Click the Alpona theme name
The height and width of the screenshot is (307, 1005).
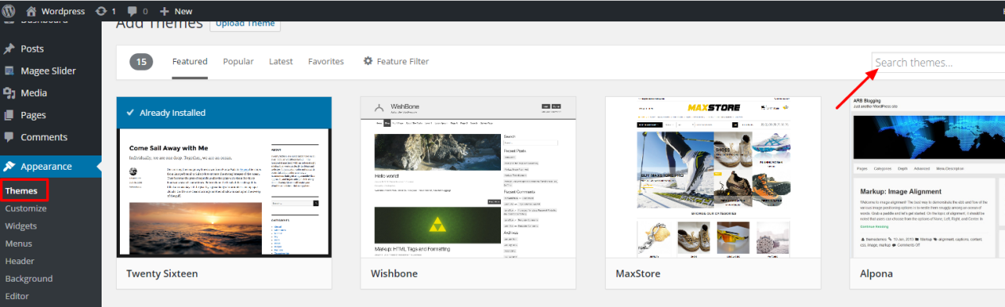[876, 274]
